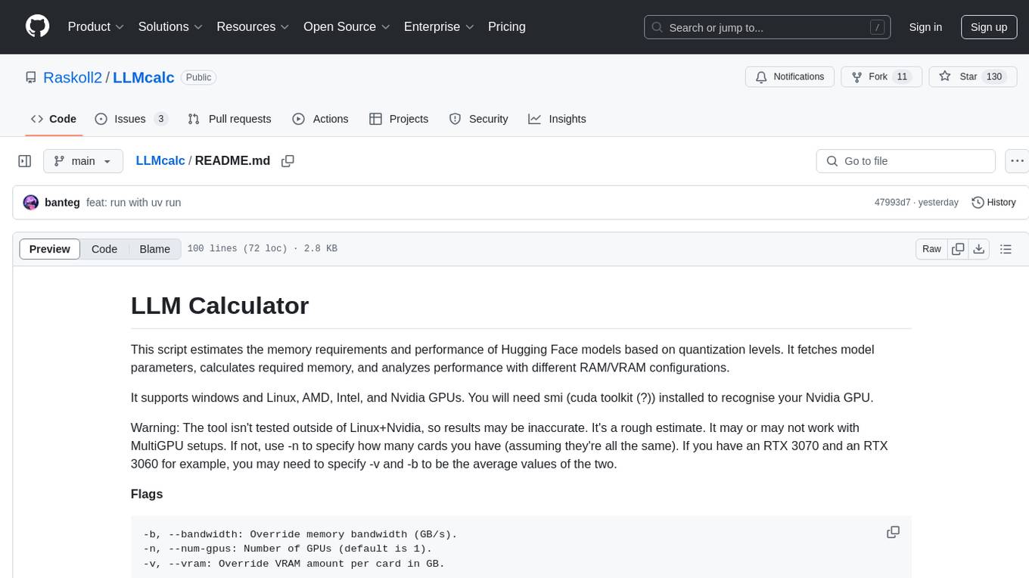Select the Code view
1029x578 pixels.
104,249
